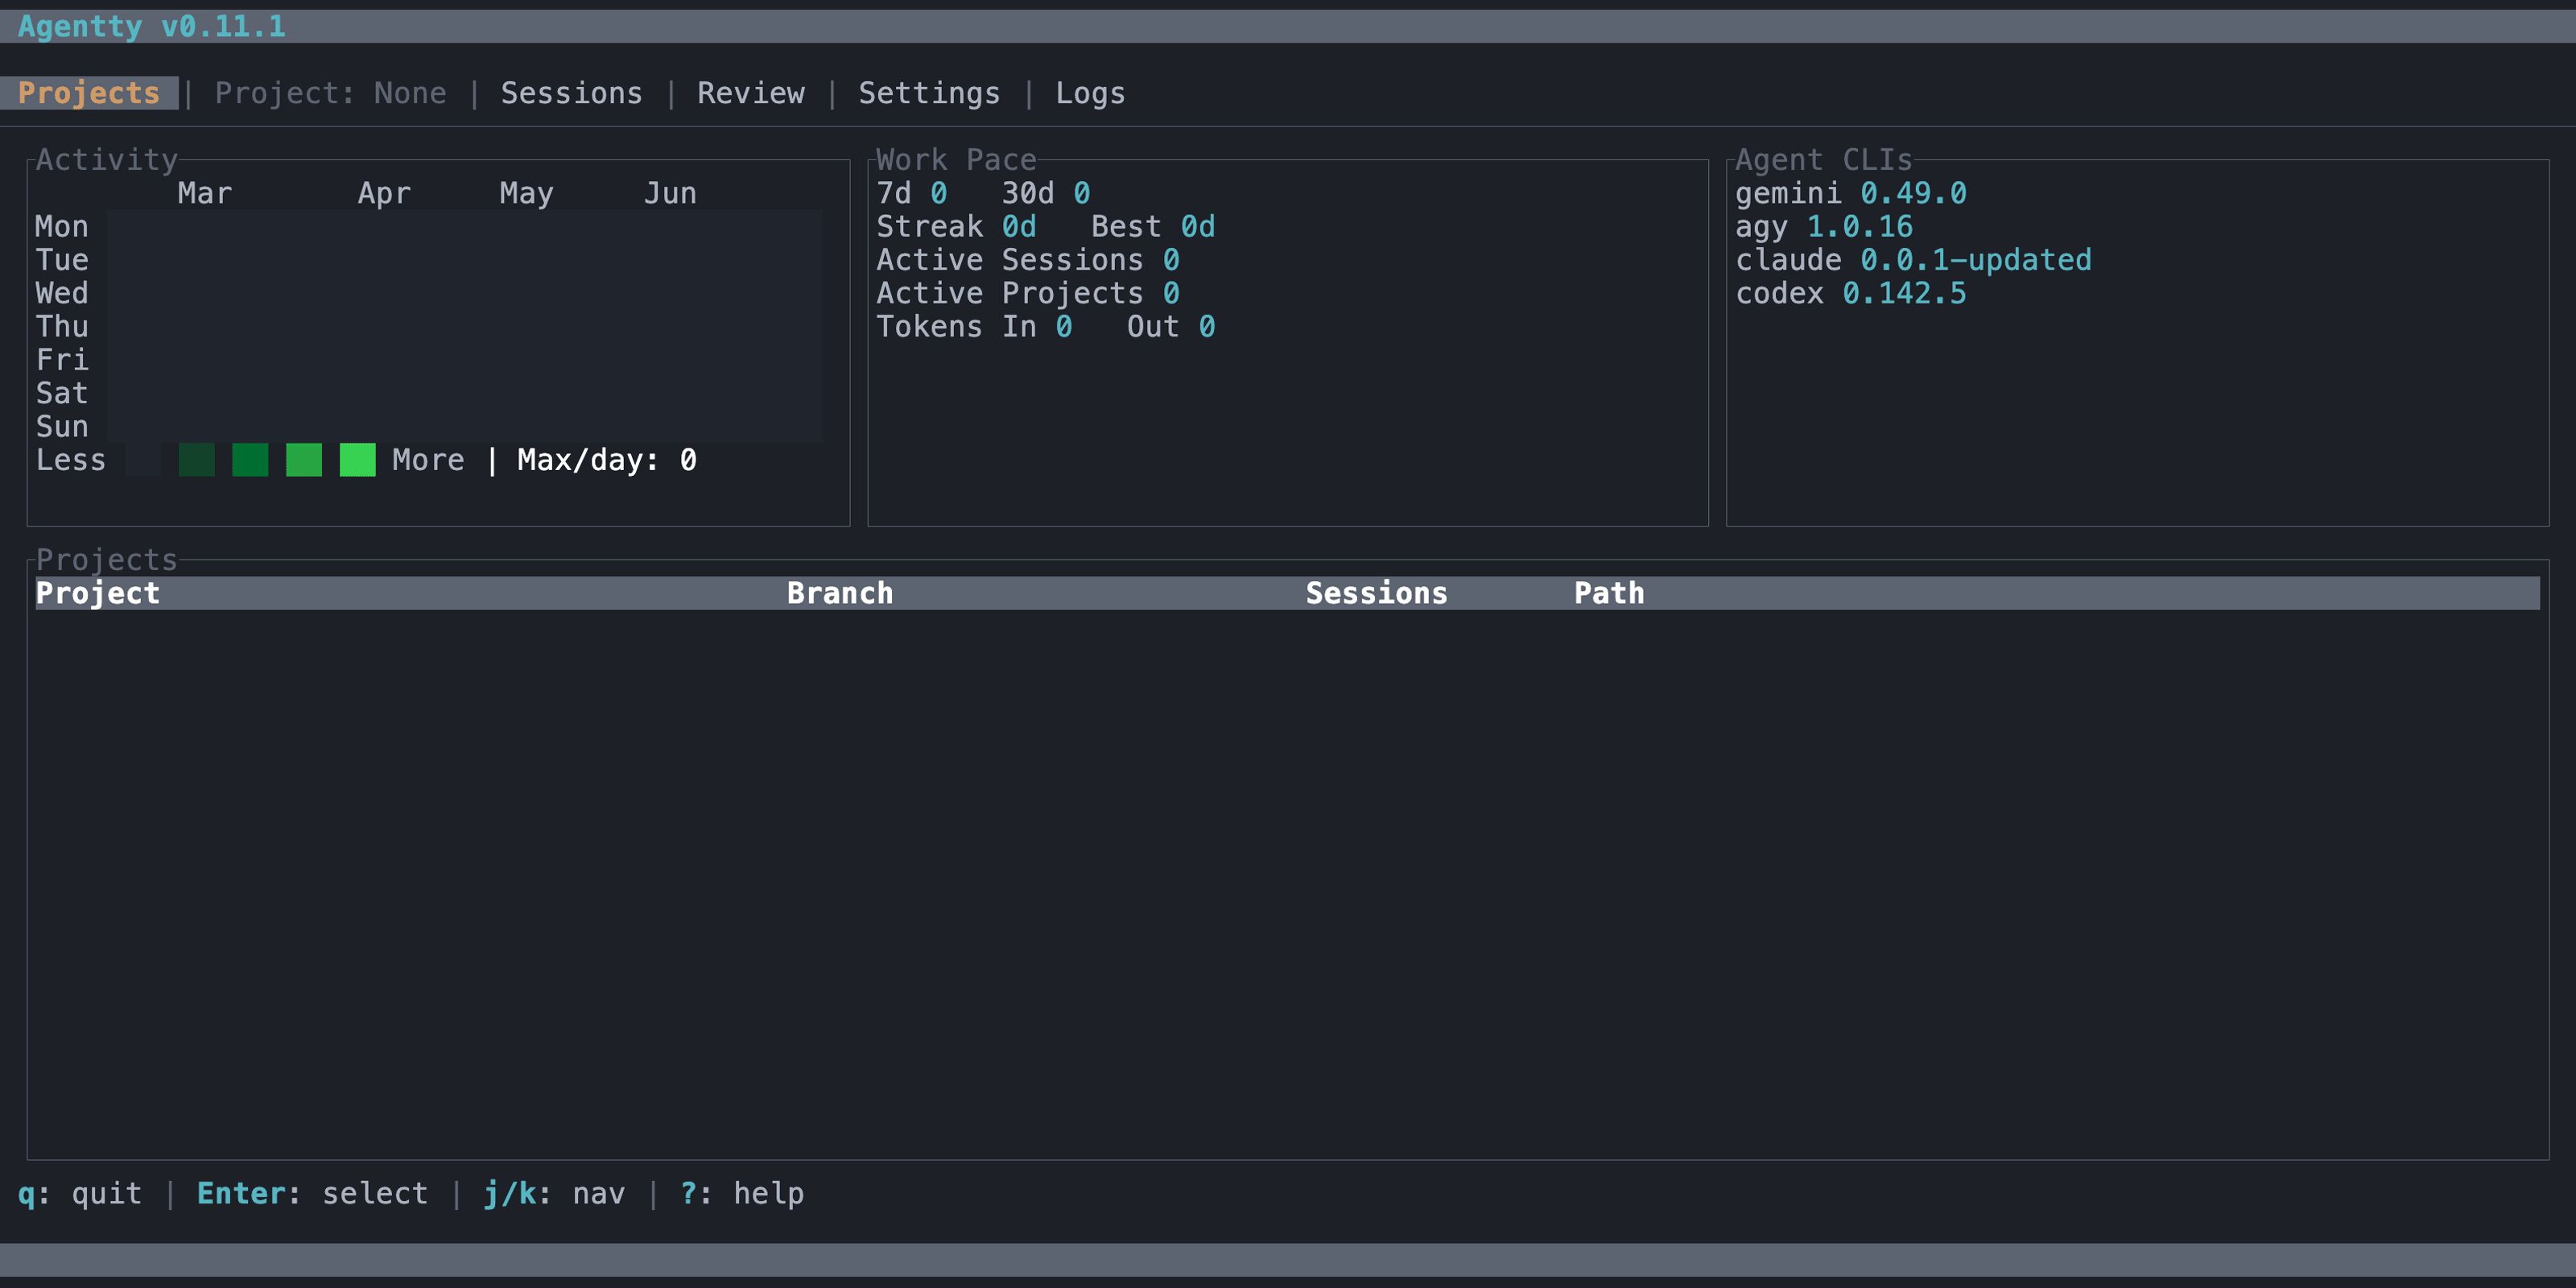This screenshot has height=1288, width=2576.
Task: Click the Mar month label
Action: 205,193
